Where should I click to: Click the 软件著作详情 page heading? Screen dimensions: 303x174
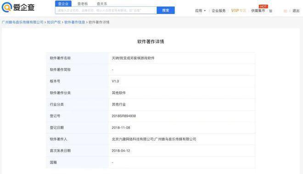click(x=151, y=42)
